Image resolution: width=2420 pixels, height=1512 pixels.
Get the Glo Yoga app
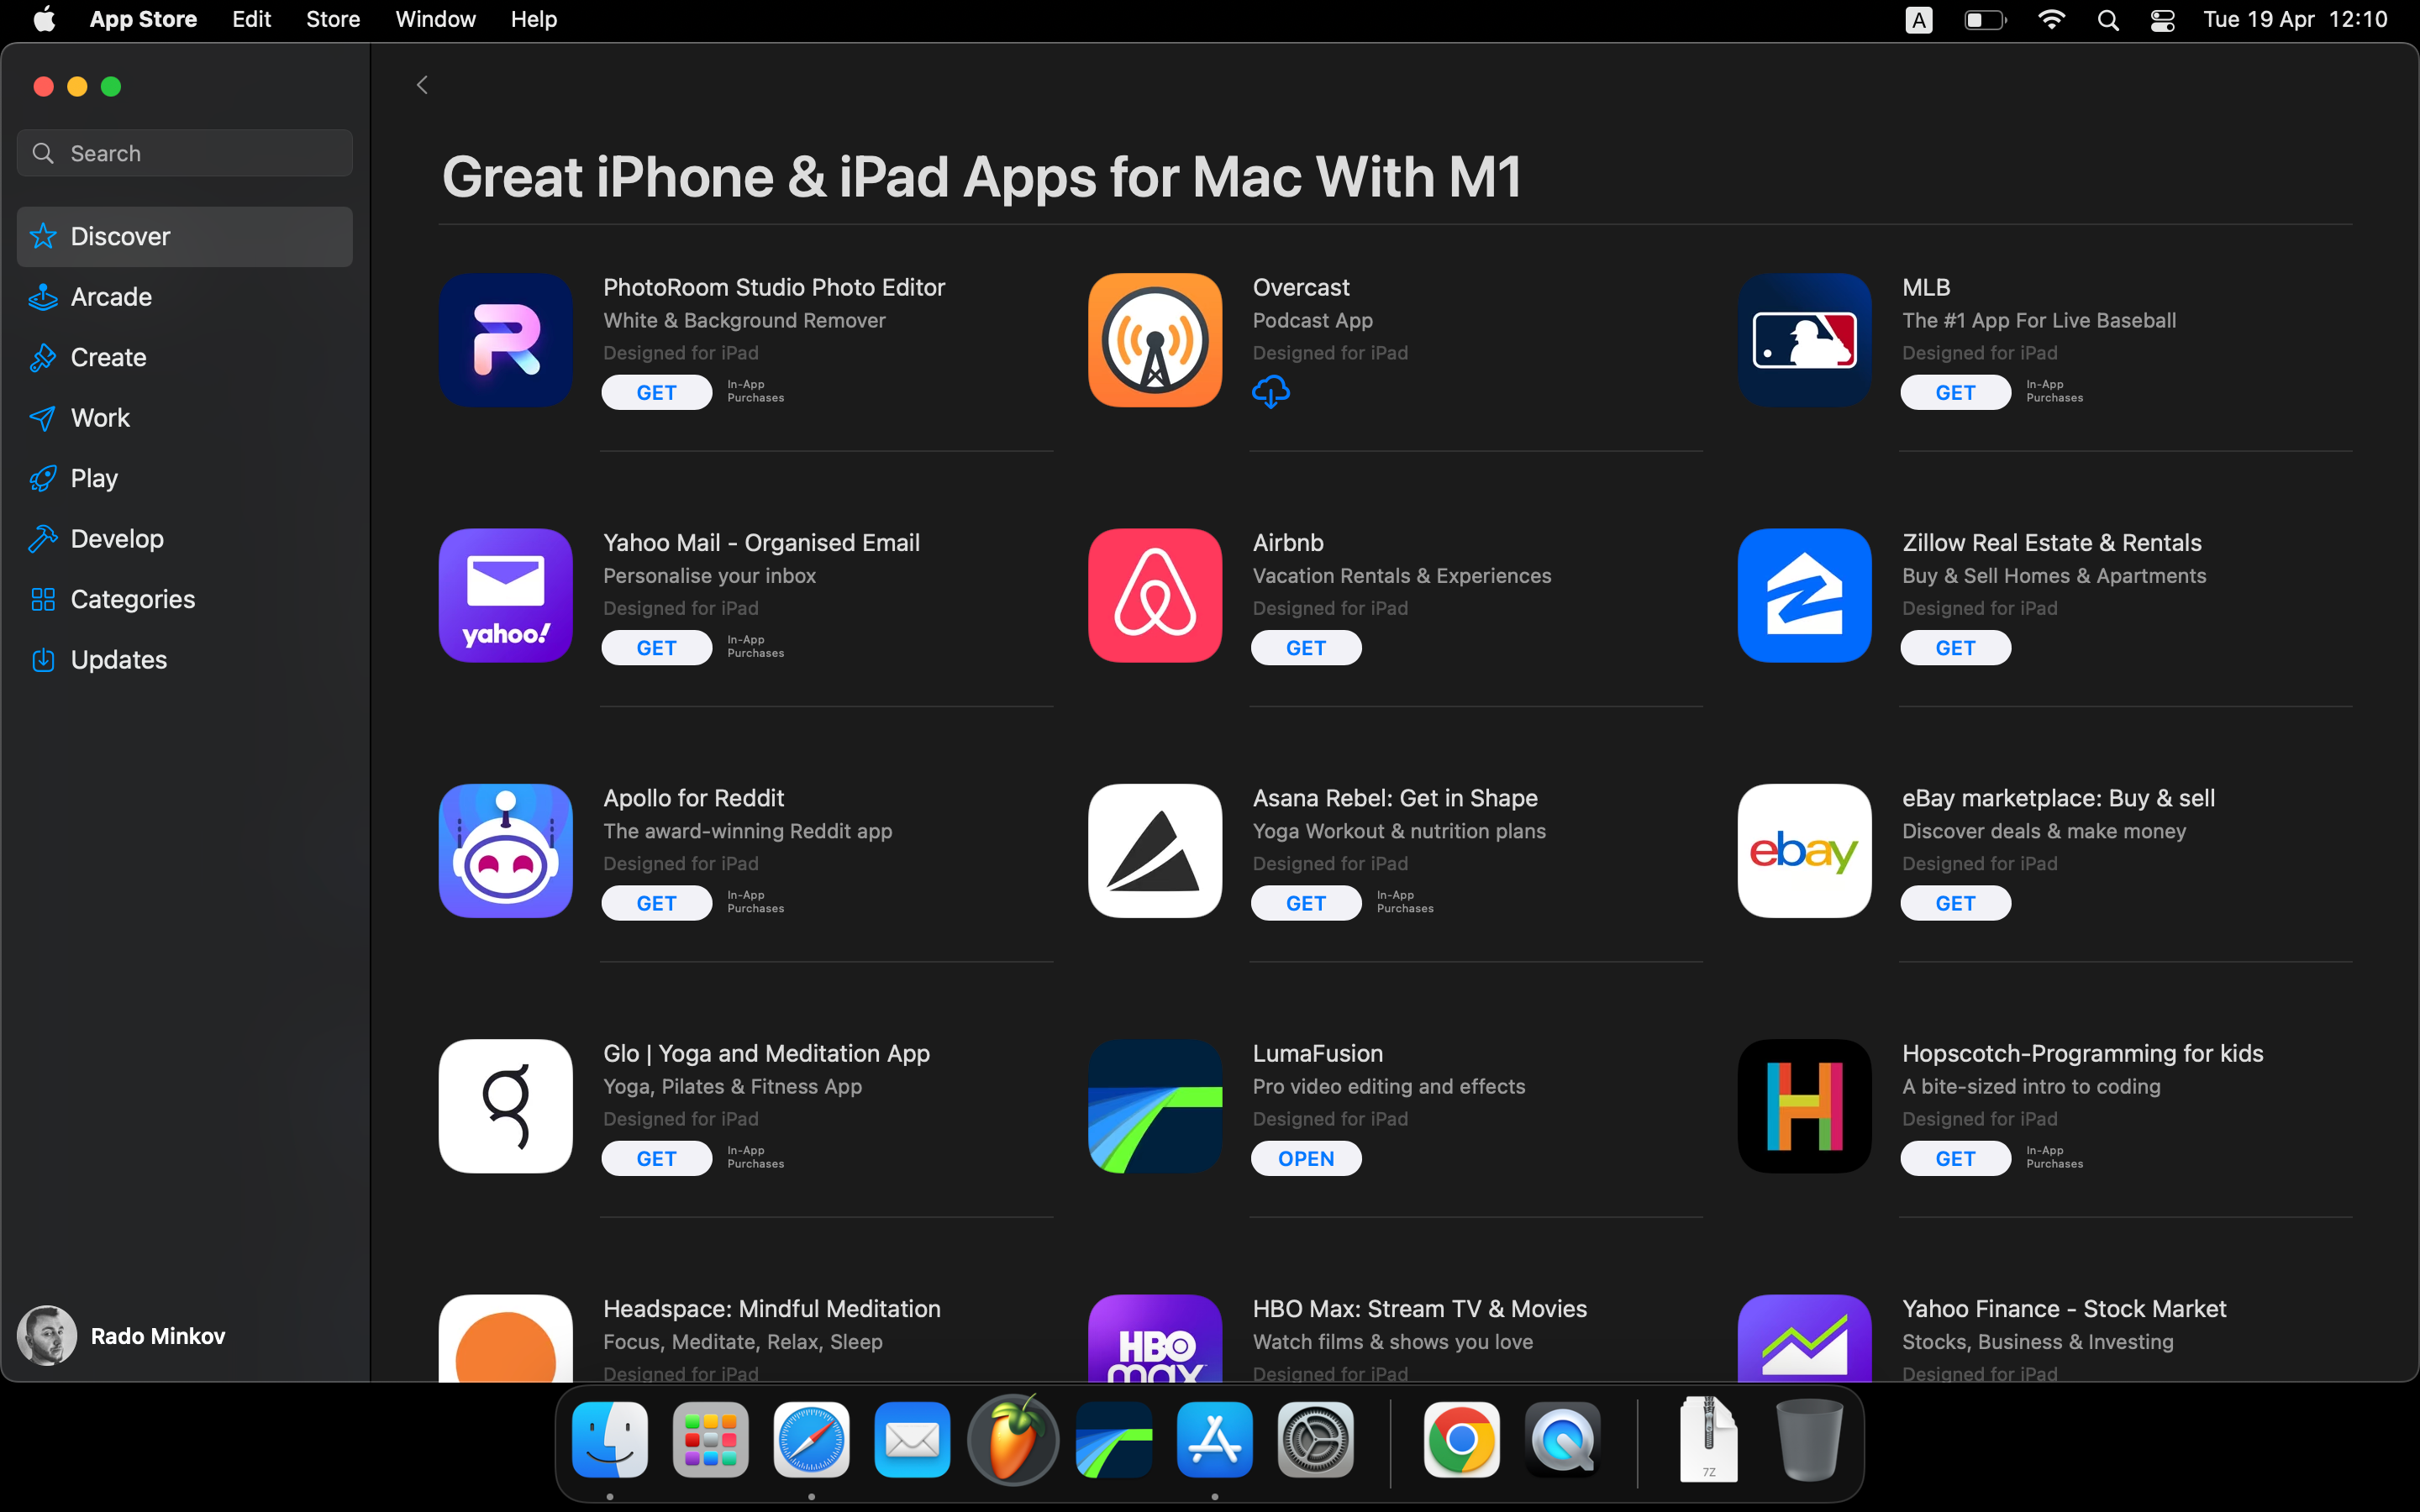656,1158
